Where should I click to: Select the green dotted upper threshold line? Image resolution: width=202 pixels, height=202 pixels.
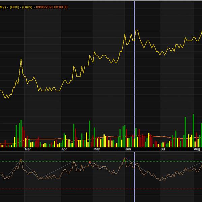click(x=101, y=161)
